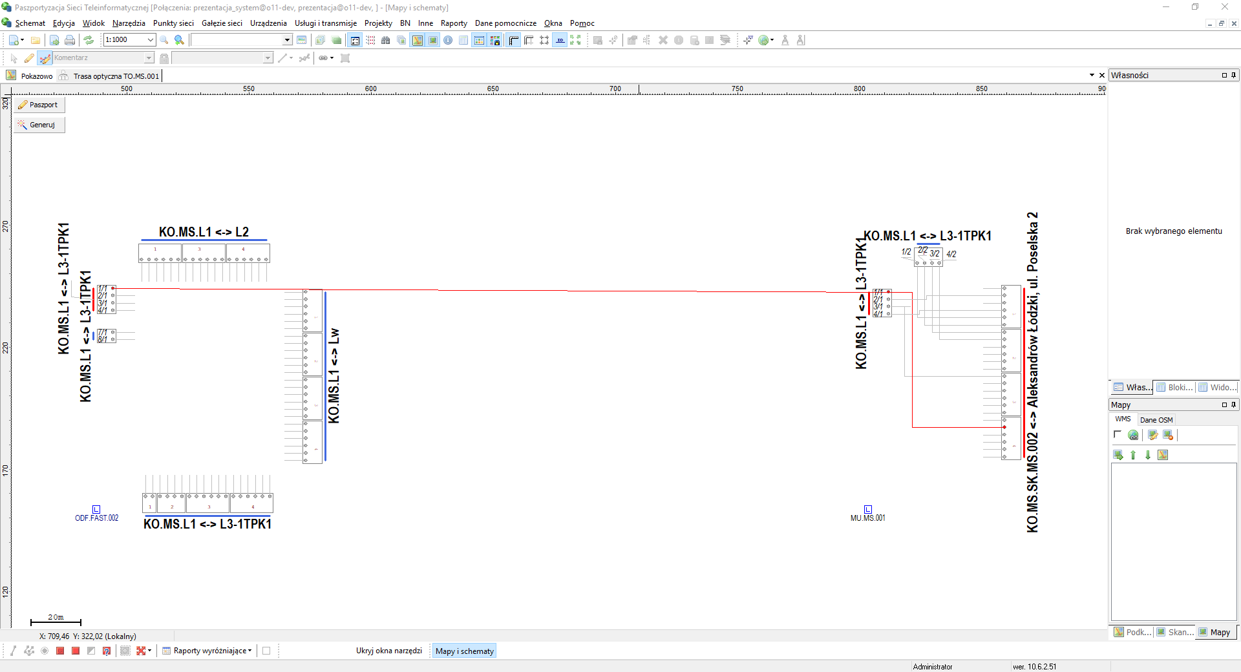Expand the red cross icon dropdown arrow
This screenshot has height=672, width=1241.
[149, 651]
